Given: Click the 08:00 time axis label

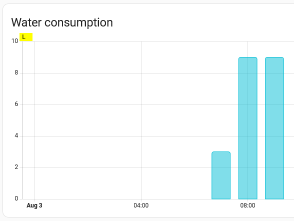Looking at the screenshot, I should coord(247,205).
